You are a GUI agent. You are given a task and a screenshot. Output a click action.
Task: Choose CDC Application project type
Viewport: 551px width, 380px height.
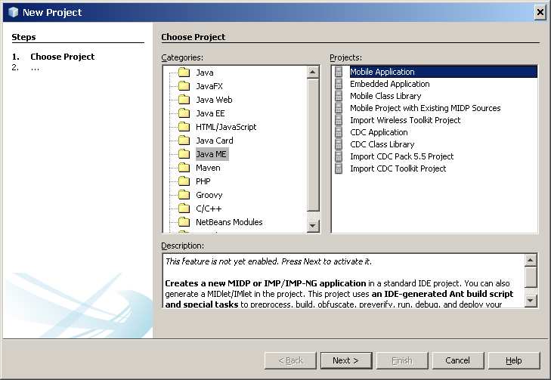pyautogui.click(x=379, y=132)
